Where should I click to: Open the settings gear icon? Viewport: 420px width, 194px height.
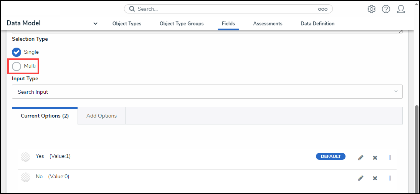point(371,9)
